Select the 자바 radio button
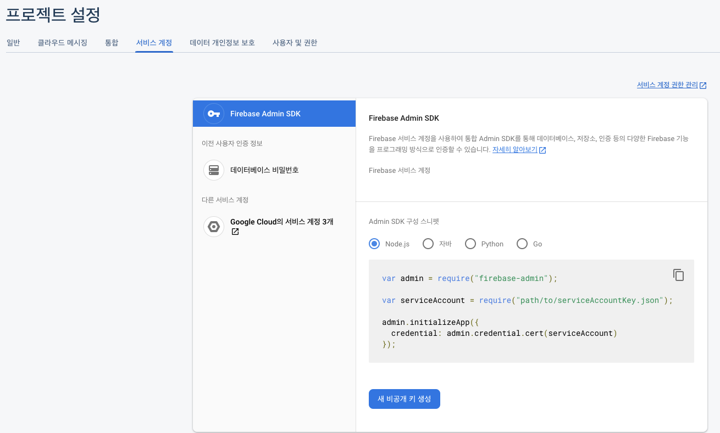This screenshot has height=433, width=720. point(428,244)
